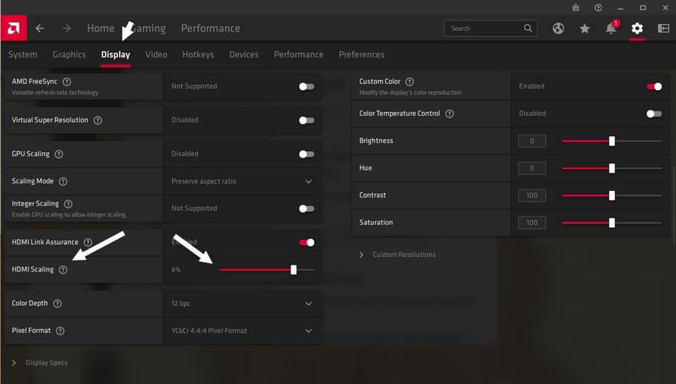Click the 8% HDMI Scaling value
Screen dimensions: 676x384
point(176,270)
